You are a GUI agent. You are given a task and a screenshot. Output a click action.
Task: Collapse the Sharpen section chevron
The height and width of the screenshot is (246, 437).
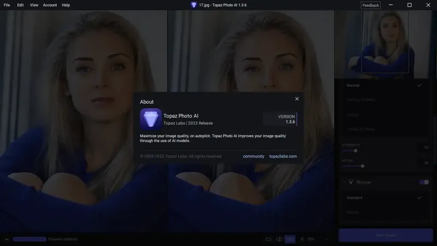click(344, 182)
